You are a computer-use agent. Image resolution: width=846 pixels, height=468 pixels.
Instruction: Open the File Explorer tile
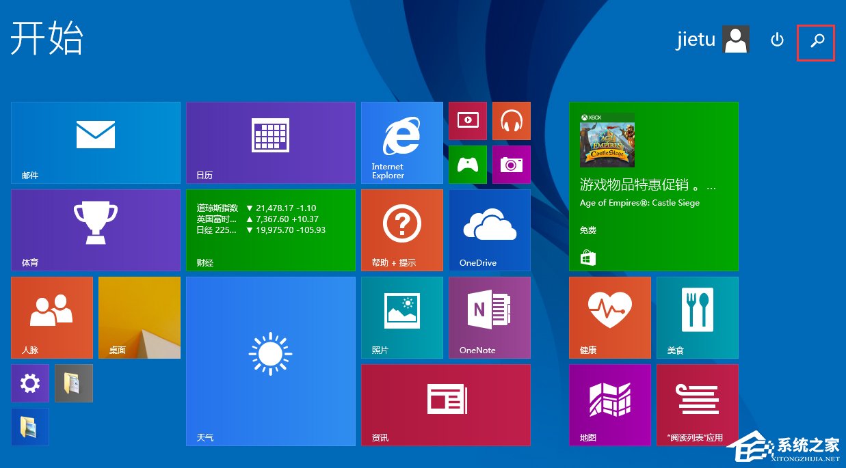point(73,383)
